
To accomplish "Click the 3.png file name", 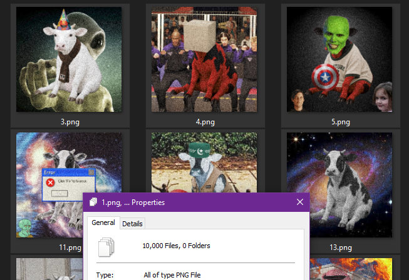I will (70, 122).
